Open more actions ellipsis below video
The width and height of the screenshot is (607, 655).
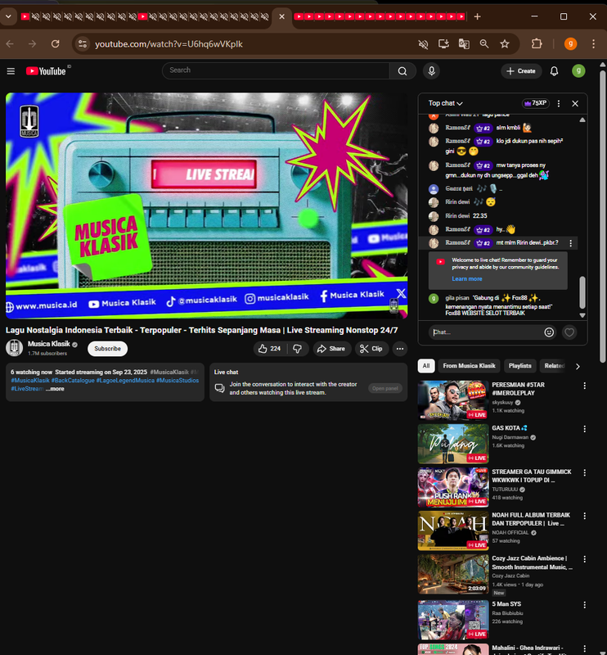point(400,349)
